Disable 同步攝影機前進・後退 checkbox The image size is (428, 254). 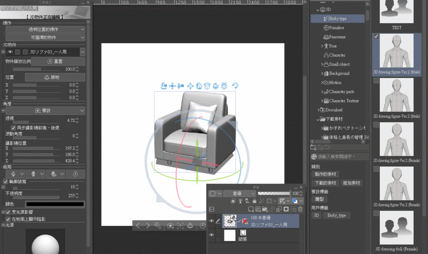point(13,128)
